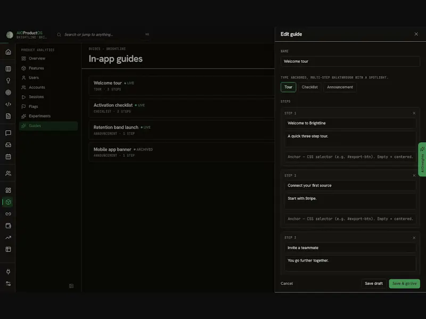Edit Step 1 body 'A quick three-step tour.'

tap(350, 139)
